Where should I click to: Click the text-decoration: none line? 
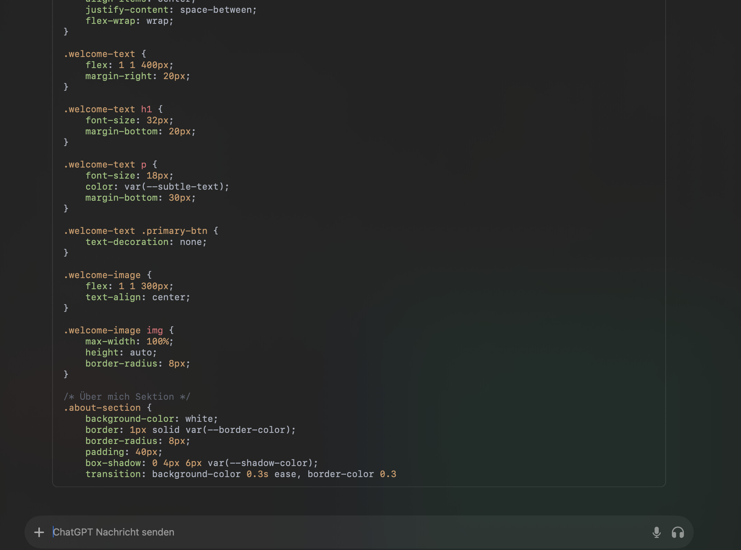tap(146, 242)
